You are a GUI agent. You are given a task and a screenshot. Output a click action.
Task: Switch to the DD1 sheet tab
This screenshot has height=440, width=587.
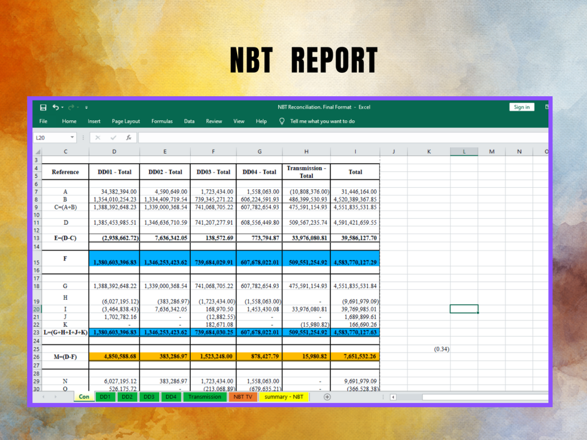tap(105, 397)
